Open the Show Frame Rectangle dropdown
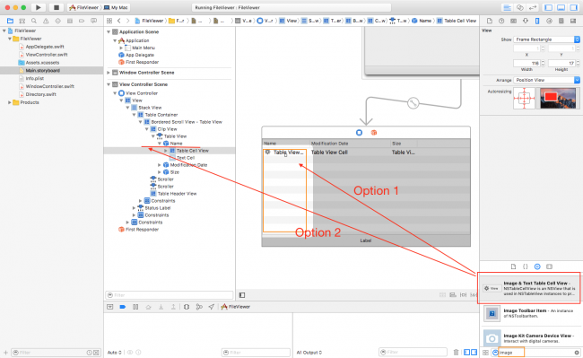Viewport: 583px width, 358px height. tap(546, 39)
